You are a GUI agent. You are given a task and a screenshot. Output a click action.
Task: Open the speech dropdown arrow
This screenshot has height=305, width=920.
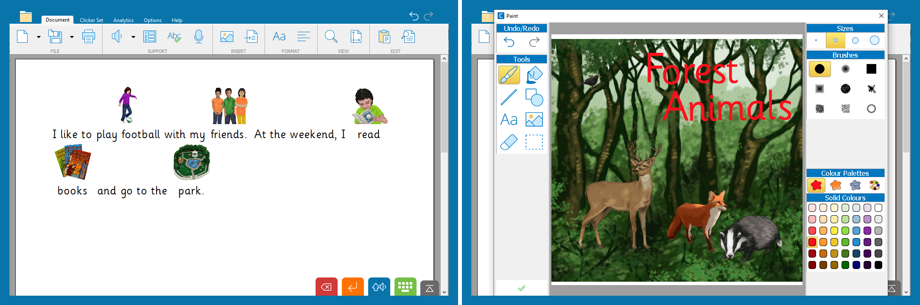(x=133, y=37)
